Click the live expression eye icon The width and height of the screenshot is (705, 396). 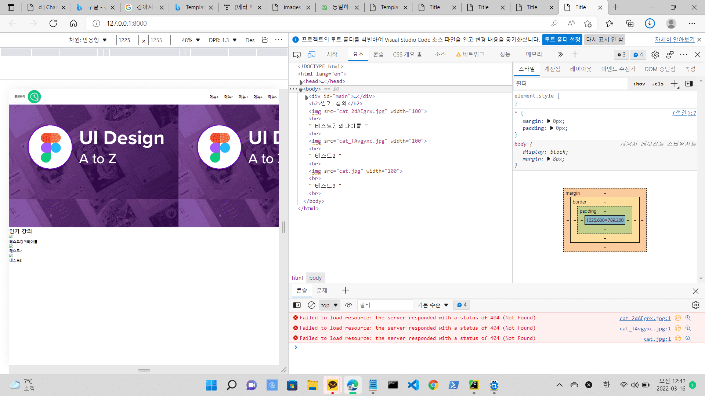[348, 305]
